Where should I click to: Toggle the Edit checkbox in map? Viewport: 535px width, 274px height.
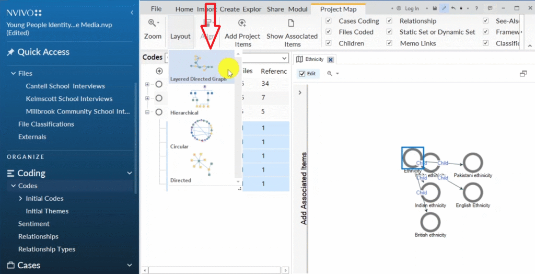302,74
